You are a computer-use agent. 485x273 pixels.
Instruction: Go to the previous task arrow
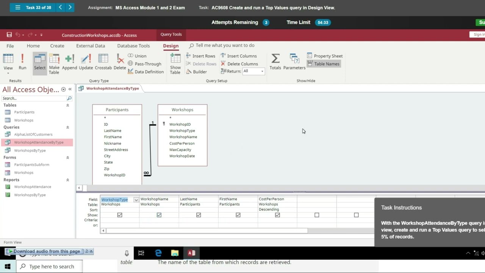[x=60, y=7]
